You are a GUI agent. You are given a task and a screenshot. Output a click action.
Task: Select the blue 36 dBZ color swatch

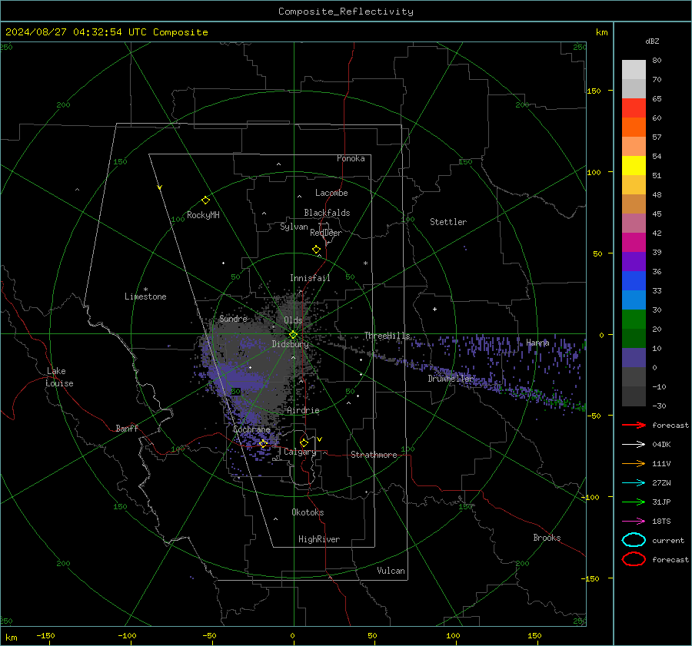[634, 280]
